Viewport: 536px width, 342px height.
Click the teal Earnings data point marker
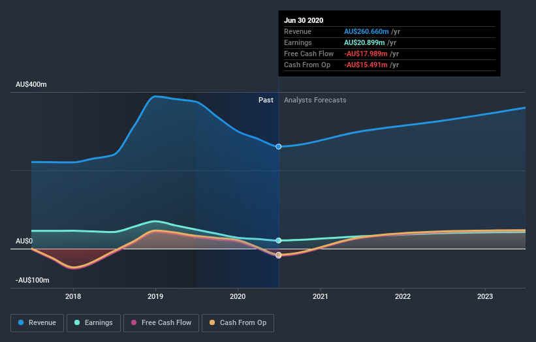[x=279, y=241]
